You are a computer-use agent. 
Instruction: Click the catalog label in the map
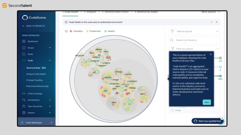coord(132,88)
